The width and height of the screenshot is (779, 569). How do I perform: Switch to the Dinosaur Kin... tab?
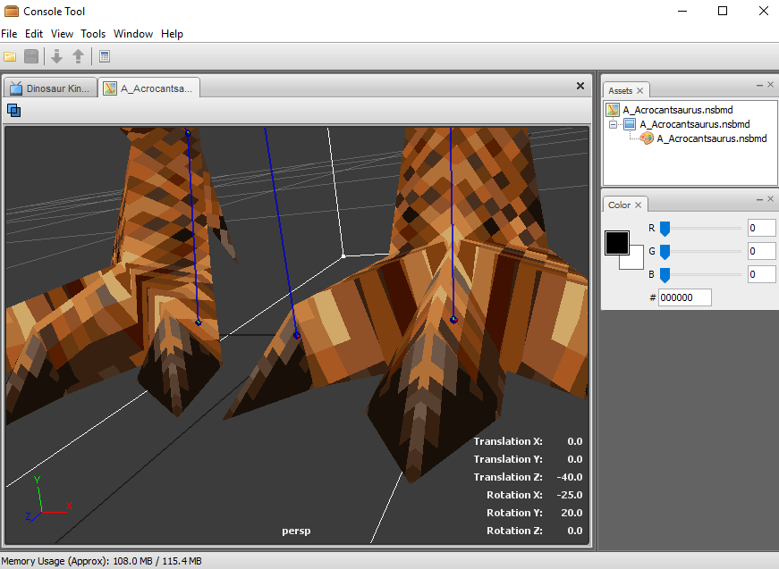(50, 88)
